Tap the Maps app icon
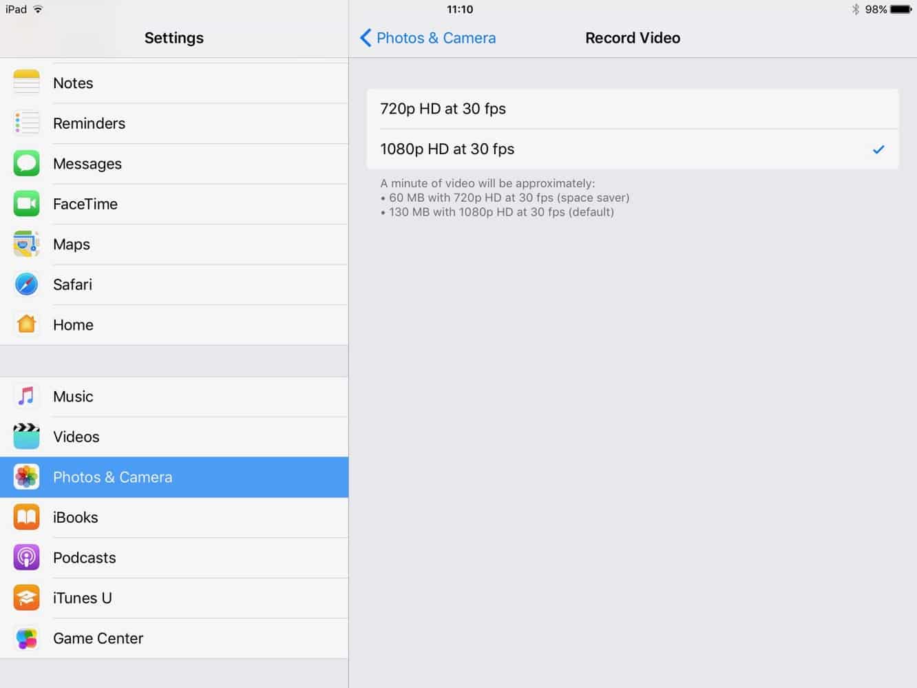 [x=27, y=244]
